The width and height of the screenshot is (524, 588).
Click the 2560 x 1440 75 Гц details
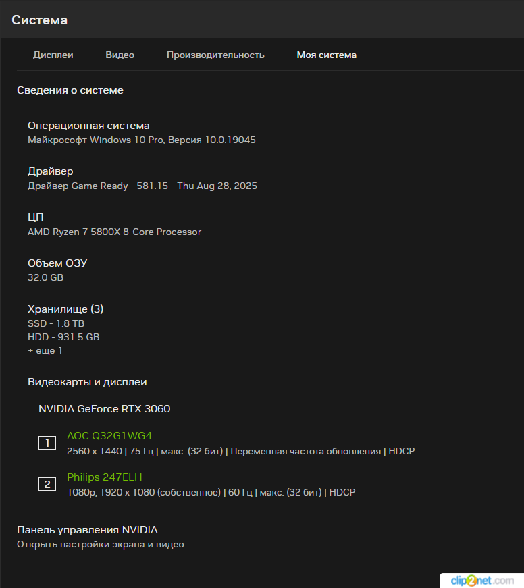click(241, 451)
